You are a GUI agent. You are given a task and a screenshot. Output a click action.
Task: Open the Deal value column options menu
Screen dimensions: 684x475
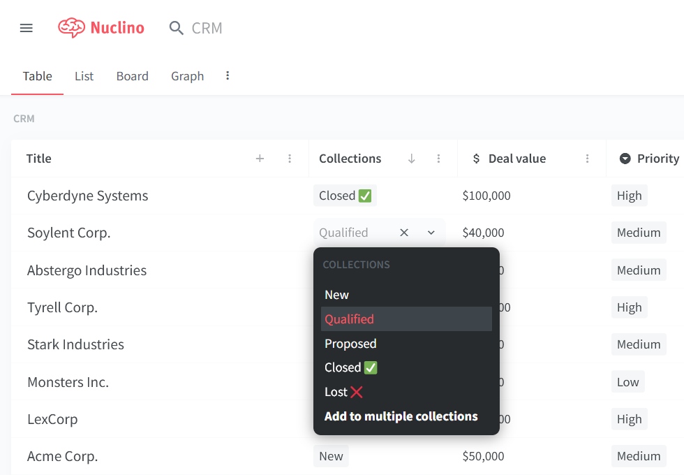click(x=587, y=159)
